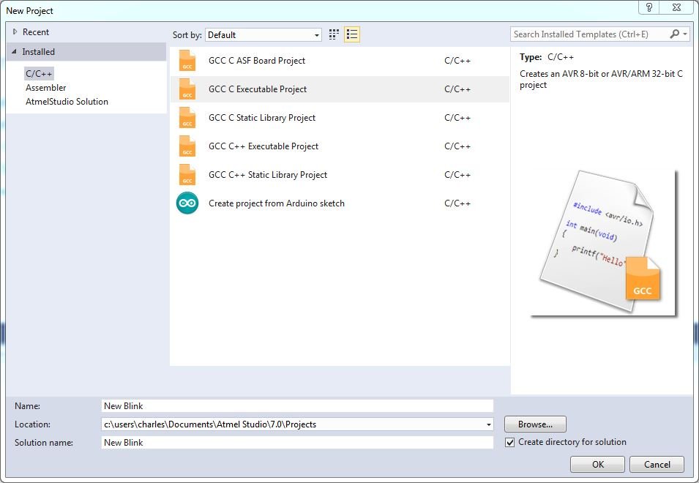
Task: Expand the Recent templates node
Action: pos(15,32)
